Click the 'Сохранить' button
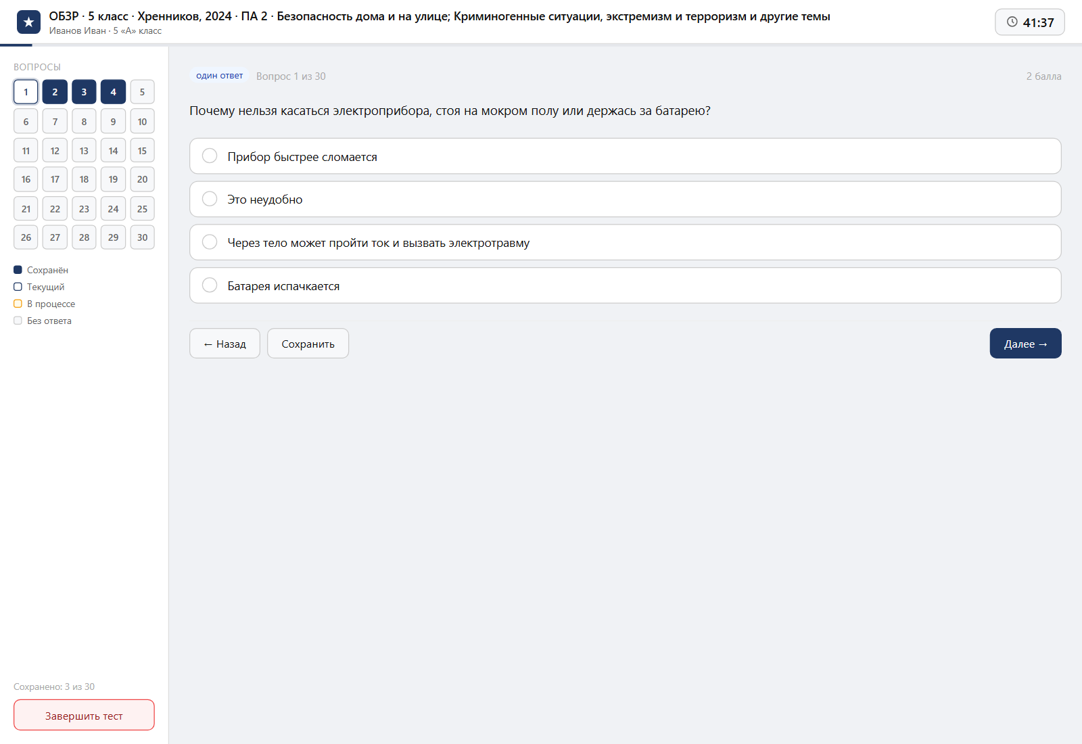Image resolution: width=1082 pixels, height=744 pixels. tap(308, 344)
